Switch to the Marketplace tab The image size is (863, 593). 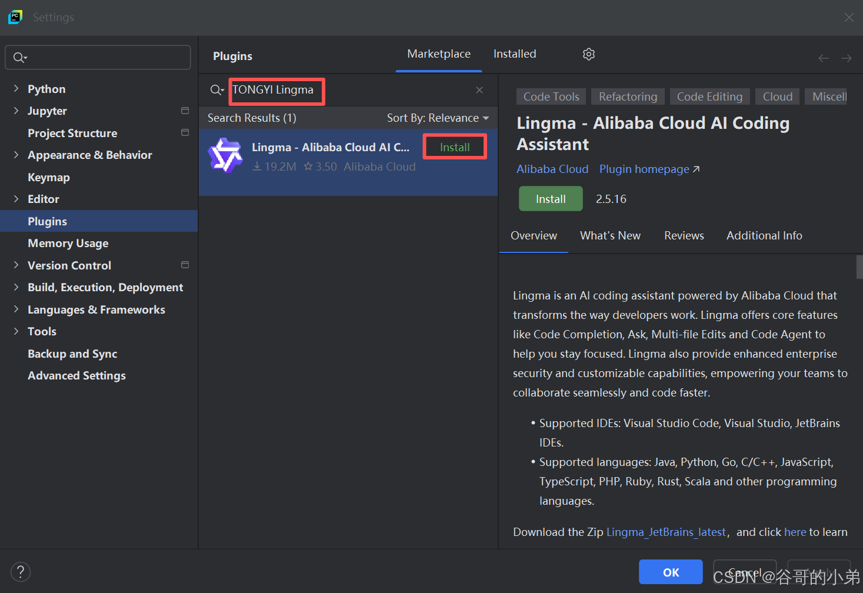click(439, 54)
